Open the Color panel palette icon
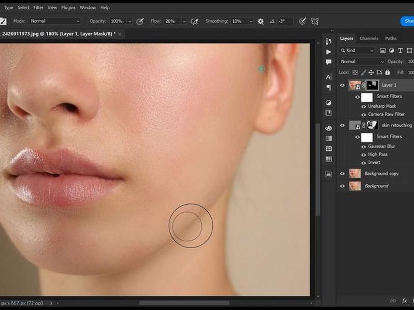The width and height of the screenshot is (414, 310). [329, 128]
